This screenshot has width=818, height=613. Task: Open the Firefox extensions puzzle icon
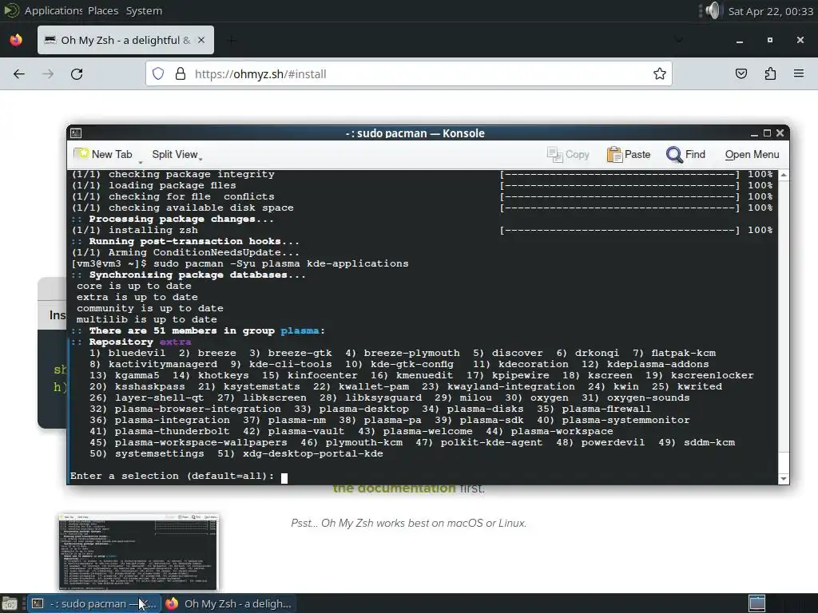pos(770,74)
